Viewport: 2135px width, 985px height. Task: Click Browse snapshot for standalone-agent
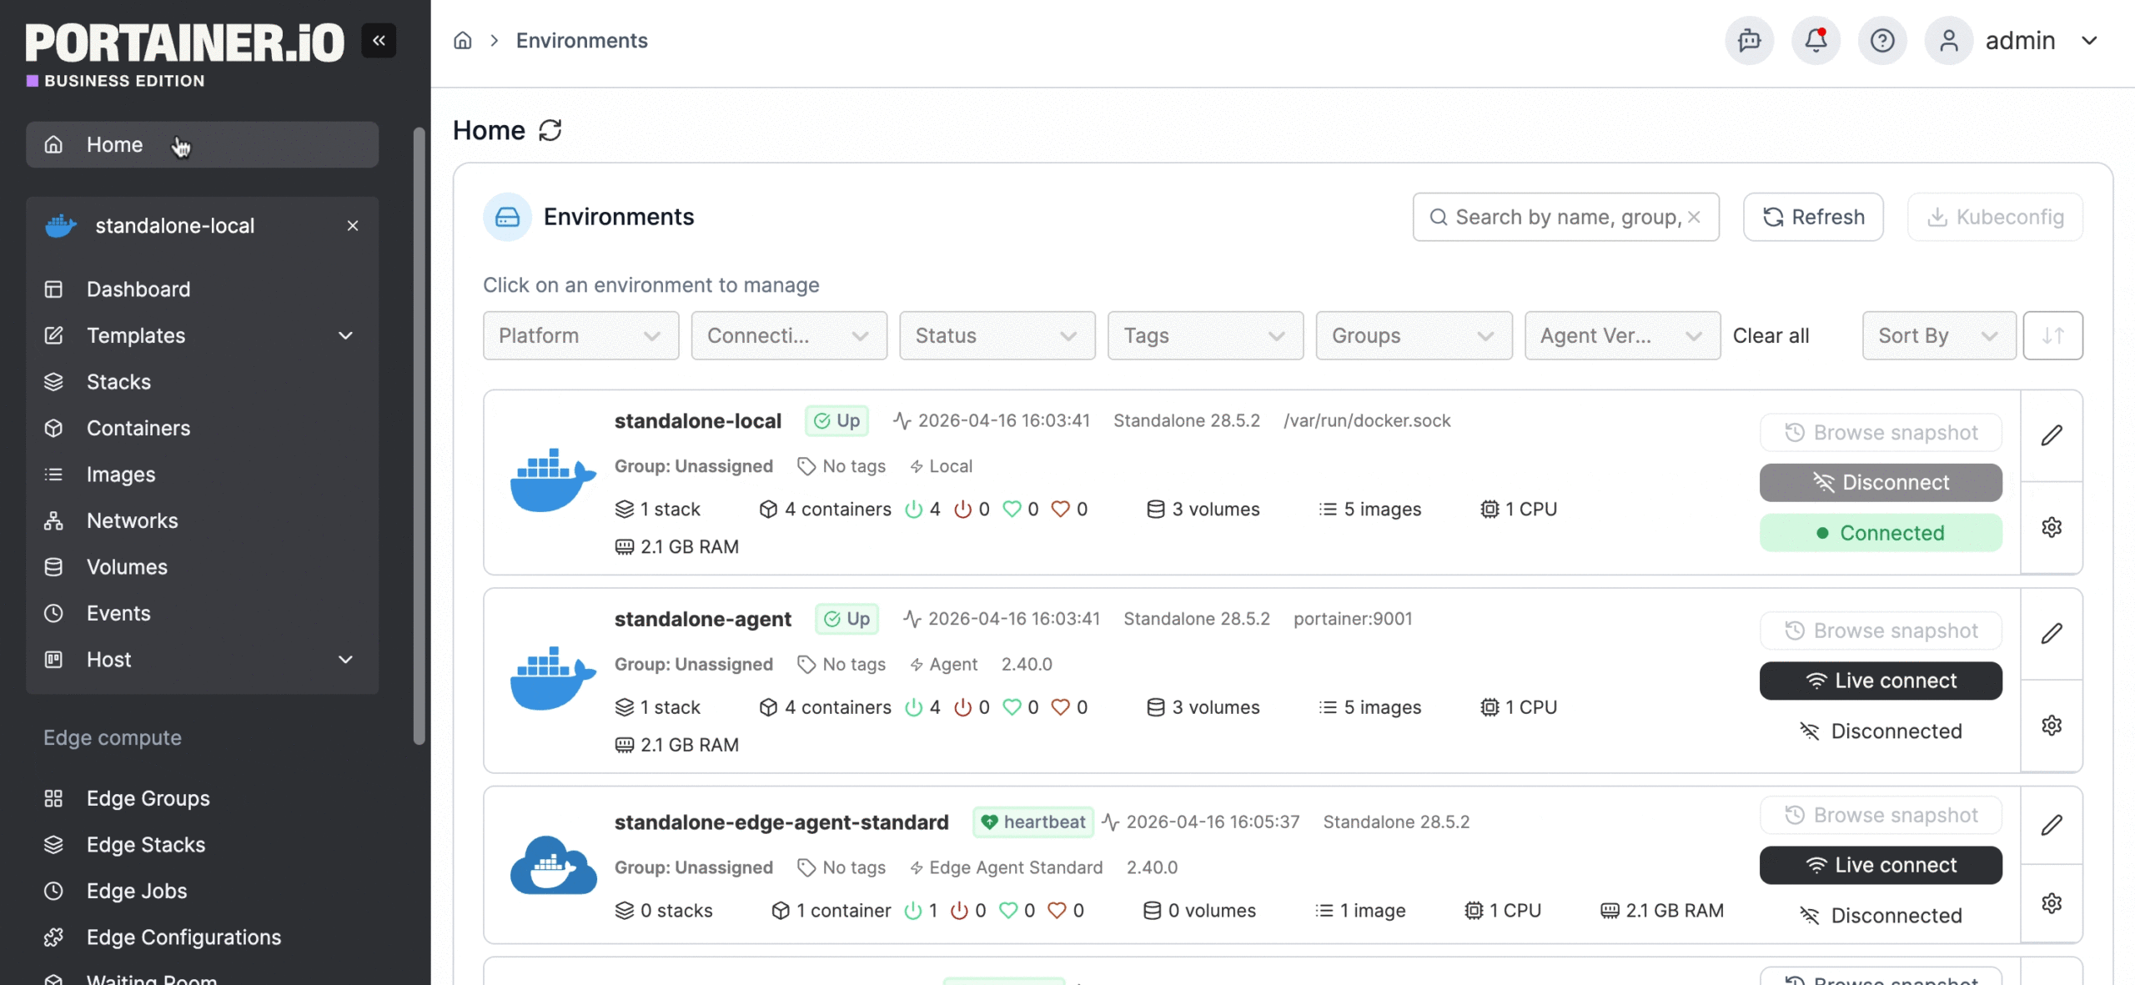(x=1881, y=631)
